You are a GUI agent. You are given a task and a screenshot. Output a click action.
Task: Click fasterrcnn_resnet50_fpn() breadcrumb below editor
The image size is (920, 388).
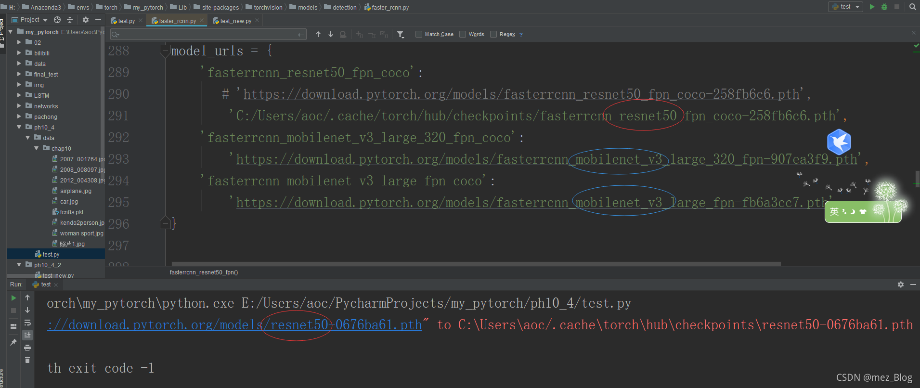click(x=204, y=272)
